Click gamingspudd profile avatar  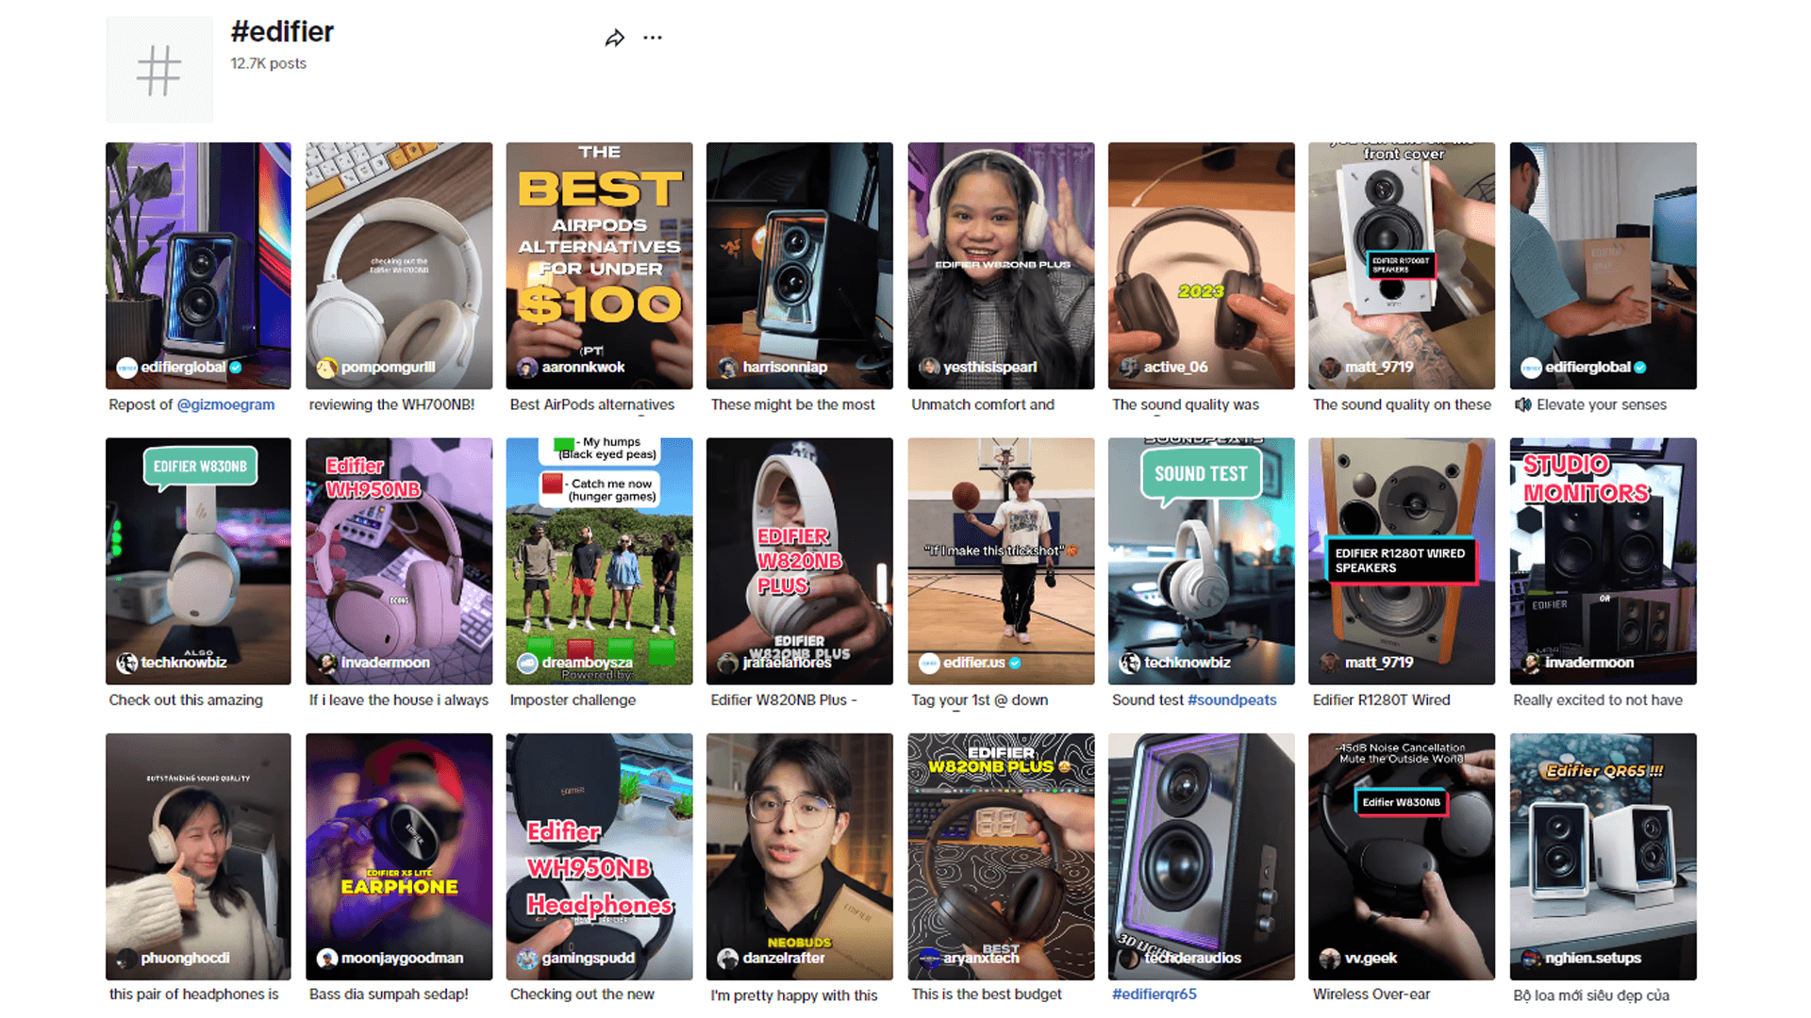pyautogui.click(x=527, y=959)
